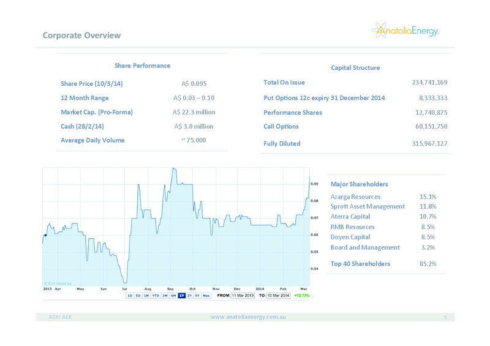Screen dimensions: 490x346
Task: Click the 10.7% shareholding value
Action: pos(428,217)
